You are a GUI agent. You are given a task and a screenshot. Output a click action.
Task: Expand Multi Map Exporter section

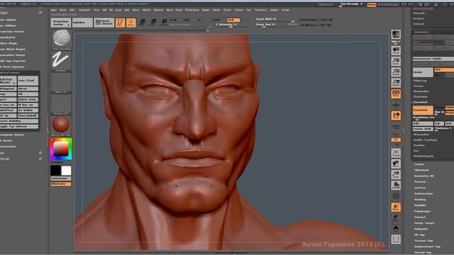point(13,61)
